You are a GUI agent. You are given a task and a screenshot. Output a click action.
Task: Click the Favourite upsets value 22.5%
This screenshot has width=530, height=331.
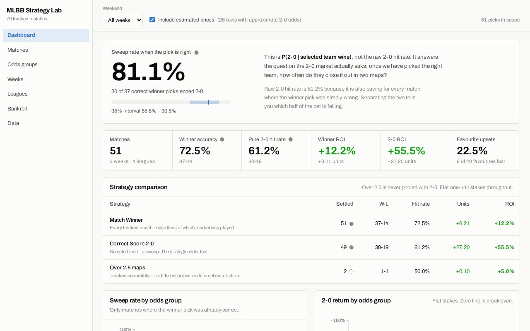[x=472, y=151]
